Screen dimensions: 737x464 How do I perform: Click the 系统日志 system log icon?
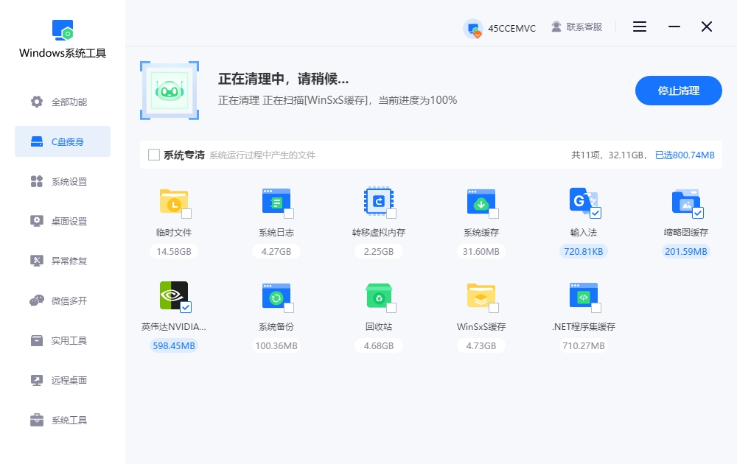[x=276, y=203]
